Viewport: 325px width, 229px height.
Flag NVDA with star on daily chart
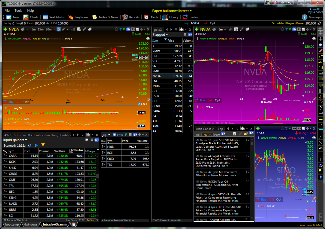[x=116, y=29]
